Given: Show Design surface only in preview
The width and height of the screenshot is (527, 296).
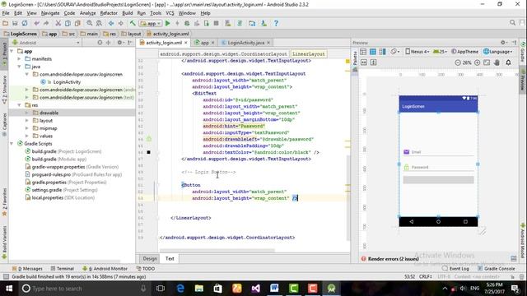Looking at the screenshot, I should tap(363, 52).
